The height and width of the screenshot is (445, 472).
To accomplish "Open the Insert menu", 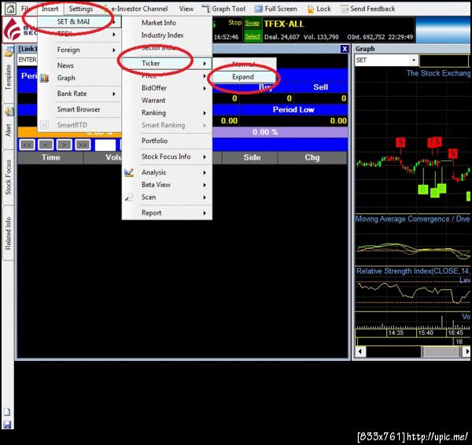I will point(50,9).
